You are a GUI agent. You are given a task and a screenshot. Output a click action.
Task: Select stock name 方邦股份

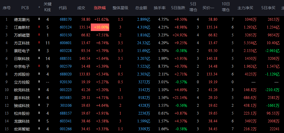pos(22,74)
